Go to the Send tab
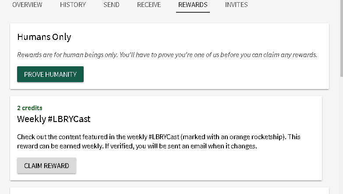343x194 pixels. tap(111, 5)
